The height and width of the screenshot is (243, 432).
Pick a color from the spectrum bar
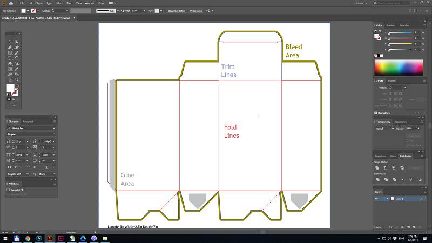point(399,67)
